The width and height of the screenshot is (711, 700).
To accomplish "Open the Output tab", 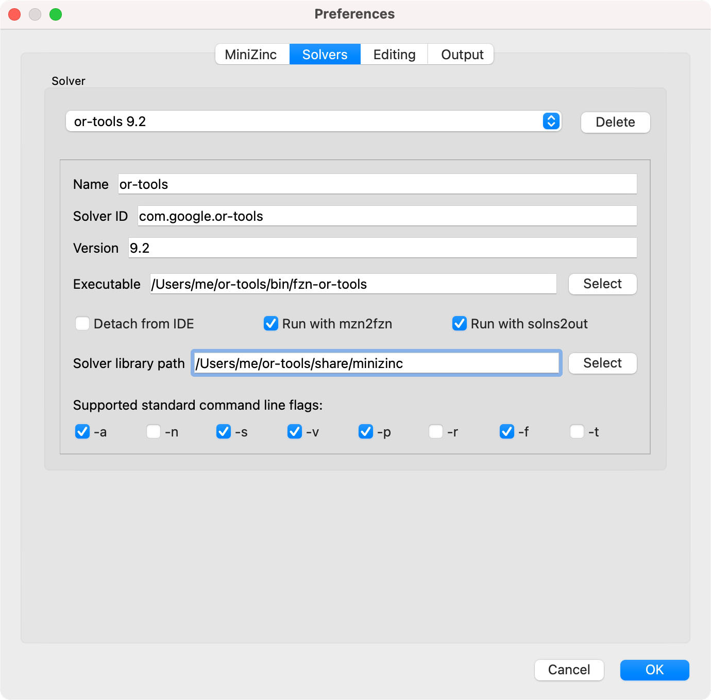I will pyautogui.click(x=462, y=55).
